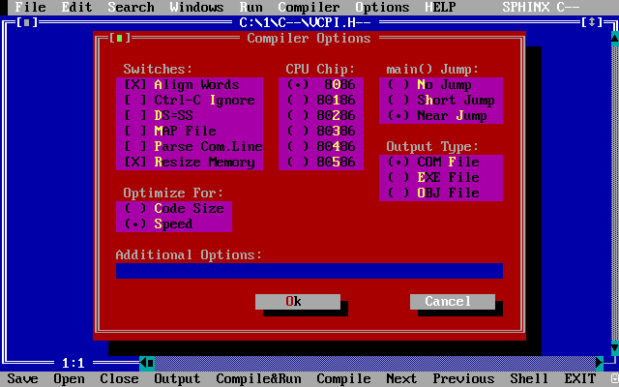This screenshot has height=387, width=619.
Task: Open the Edit menu
Action: (x=77, y=7)
